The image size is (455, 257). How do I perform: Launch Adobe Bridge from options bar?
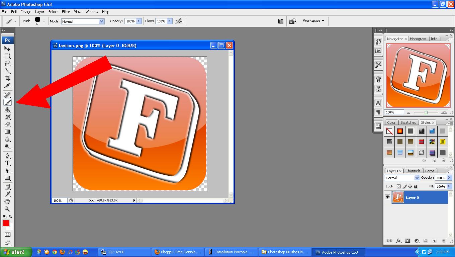(x=293, y=21)
